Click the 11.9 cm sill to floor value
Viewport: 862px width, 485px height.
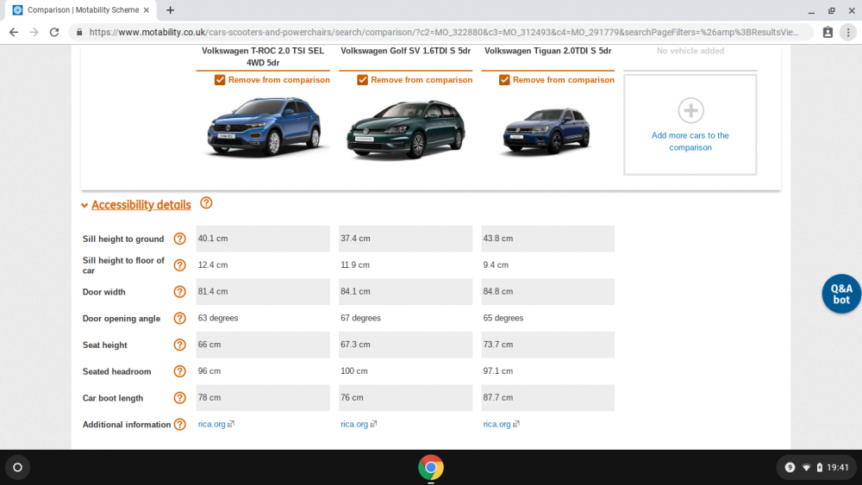pos(355,264)
